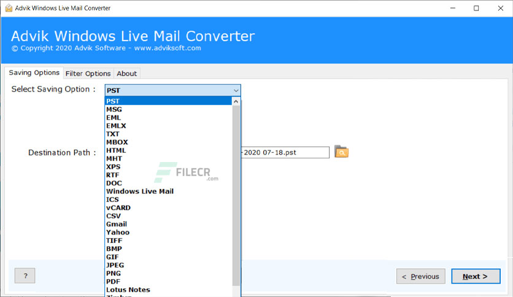
Task: Click the Next button
Action: 476,276
